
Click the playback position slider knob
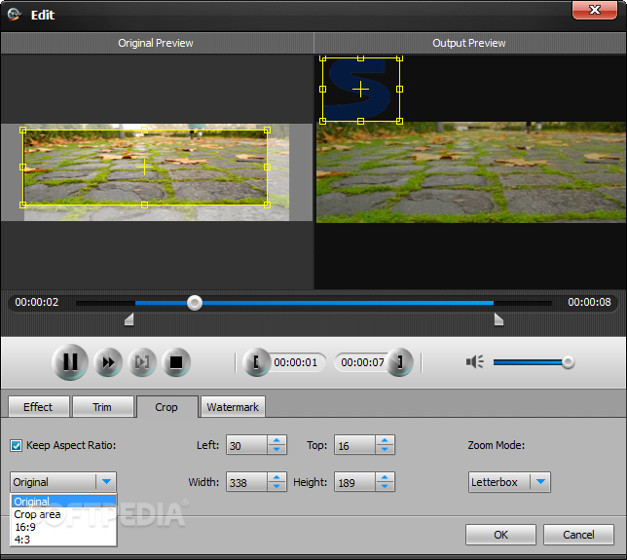click(x=195, y=303)
